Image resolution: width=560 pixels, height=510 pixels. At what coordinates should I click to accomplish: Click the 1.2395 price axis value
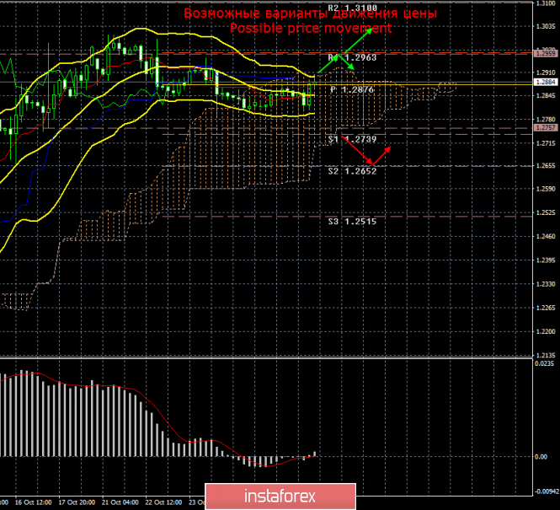pos(546,260)
